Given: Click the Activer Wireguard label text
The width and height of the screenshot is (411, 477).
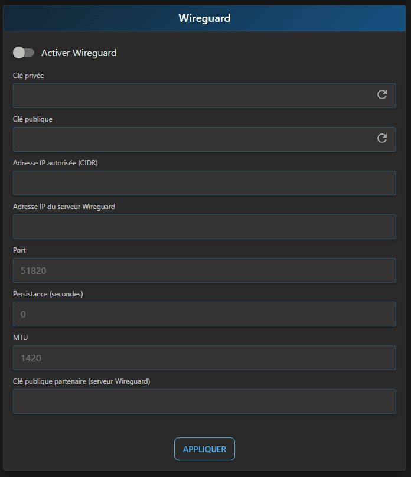Looking at the screenshot, I should (79, 53).
